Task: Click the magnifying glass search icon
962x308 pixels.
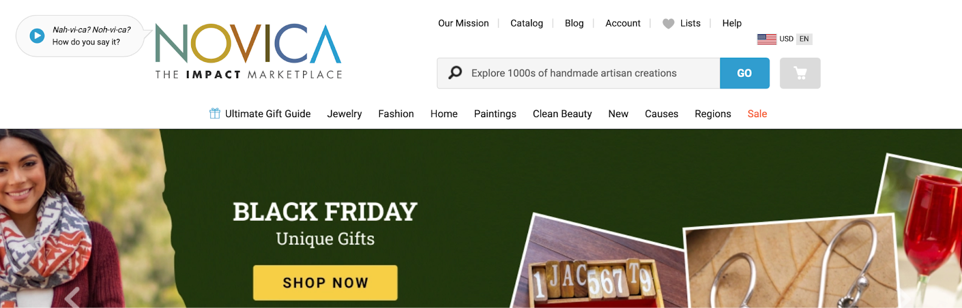Action: pyautogui.click(x=455, y=73)
